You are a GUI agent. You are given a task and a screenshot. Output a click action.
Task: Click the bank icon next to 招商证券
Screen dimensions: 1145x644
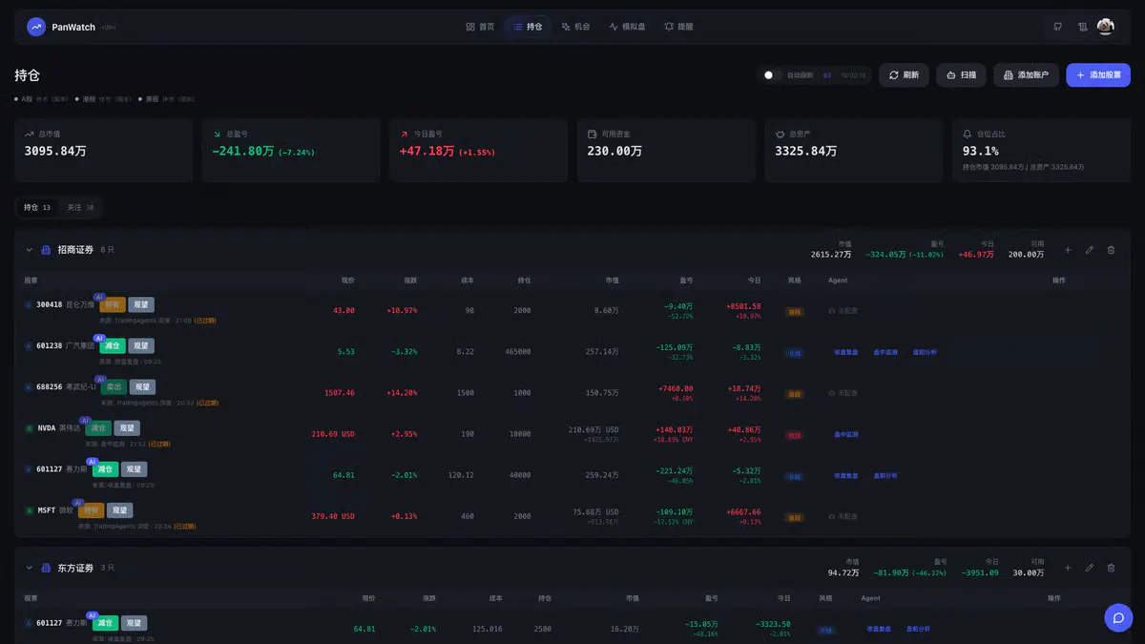(46, 250)
